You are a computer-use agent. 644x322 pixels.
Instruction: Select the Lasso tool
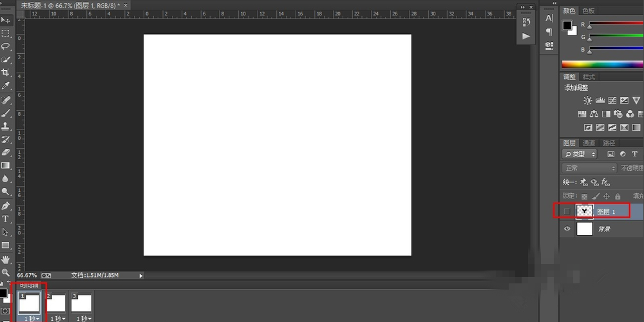pyautogui.click(x=6, y=46)
